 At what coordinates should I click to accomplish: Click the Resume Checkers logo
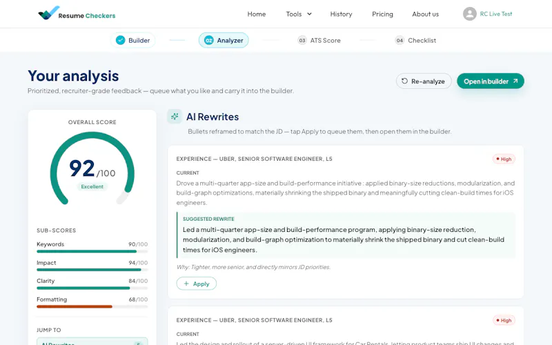click(77, 13)
